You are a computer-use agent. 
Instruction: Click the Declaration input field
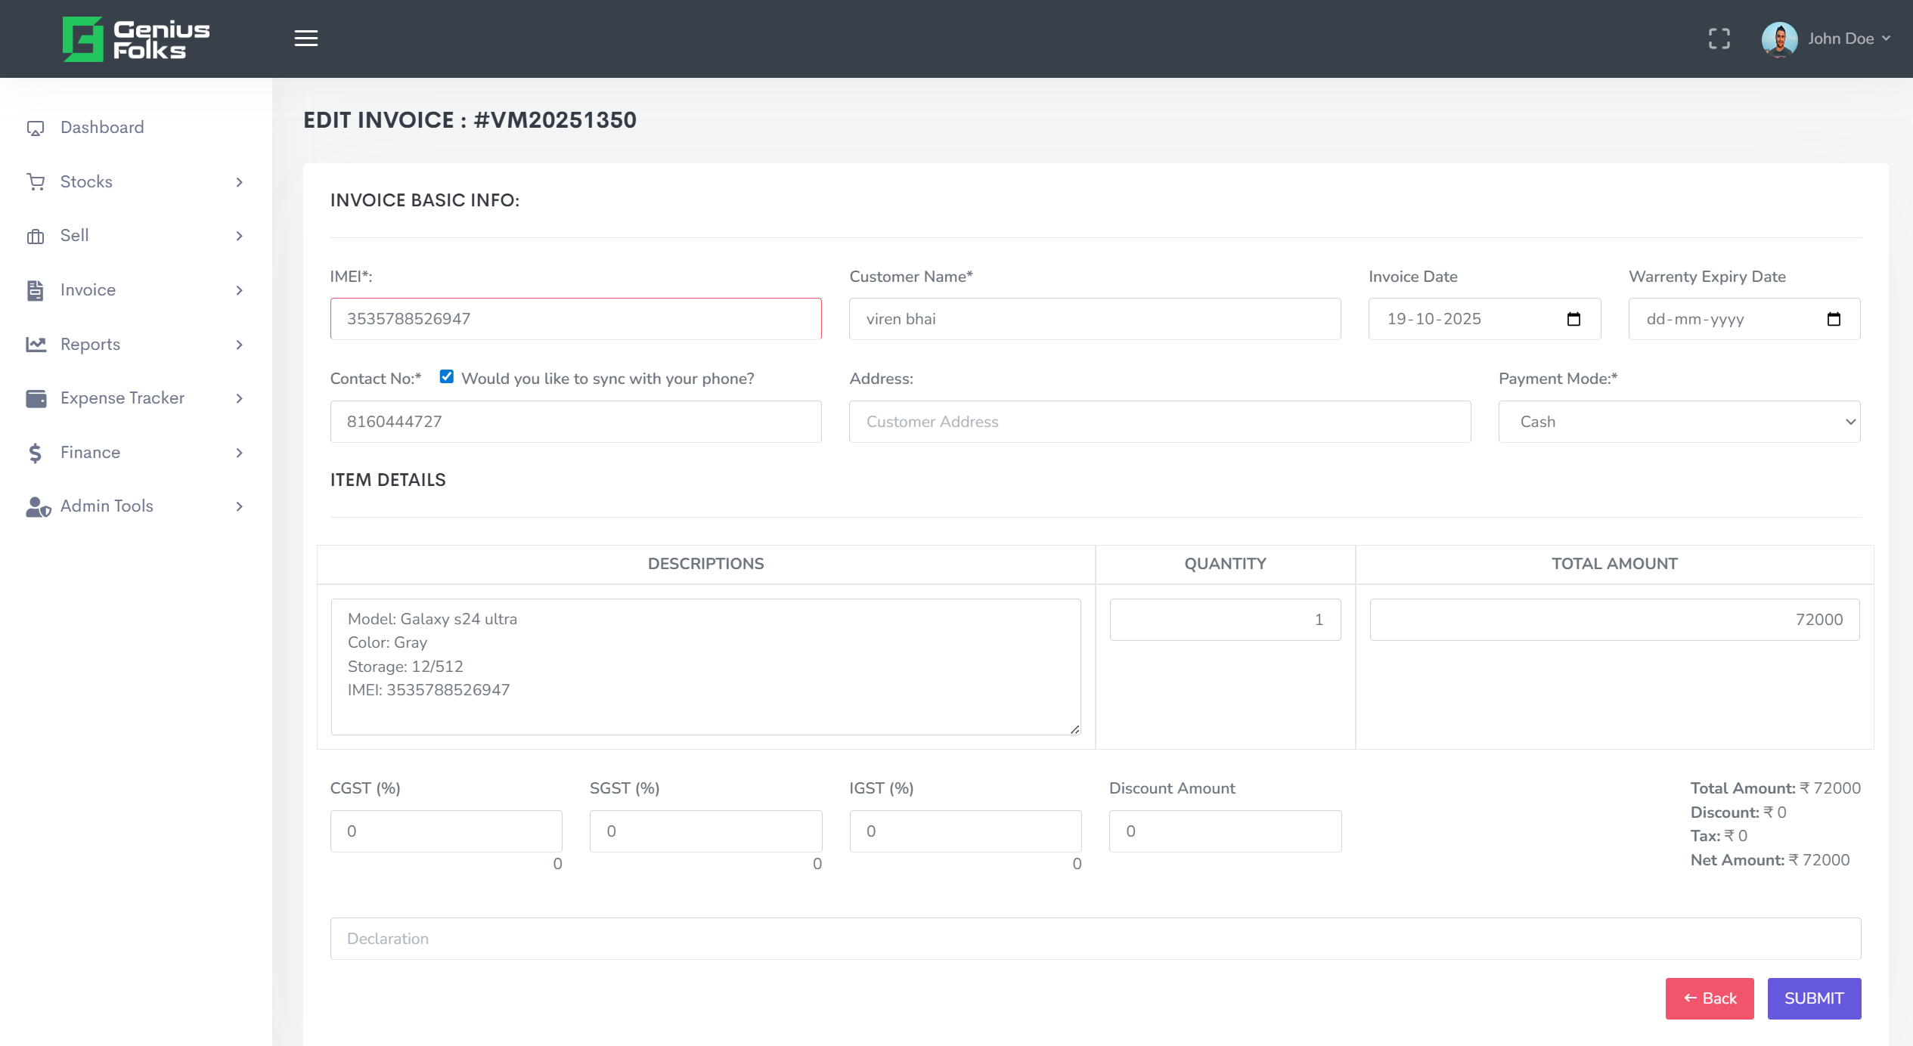pos(1095,939)
